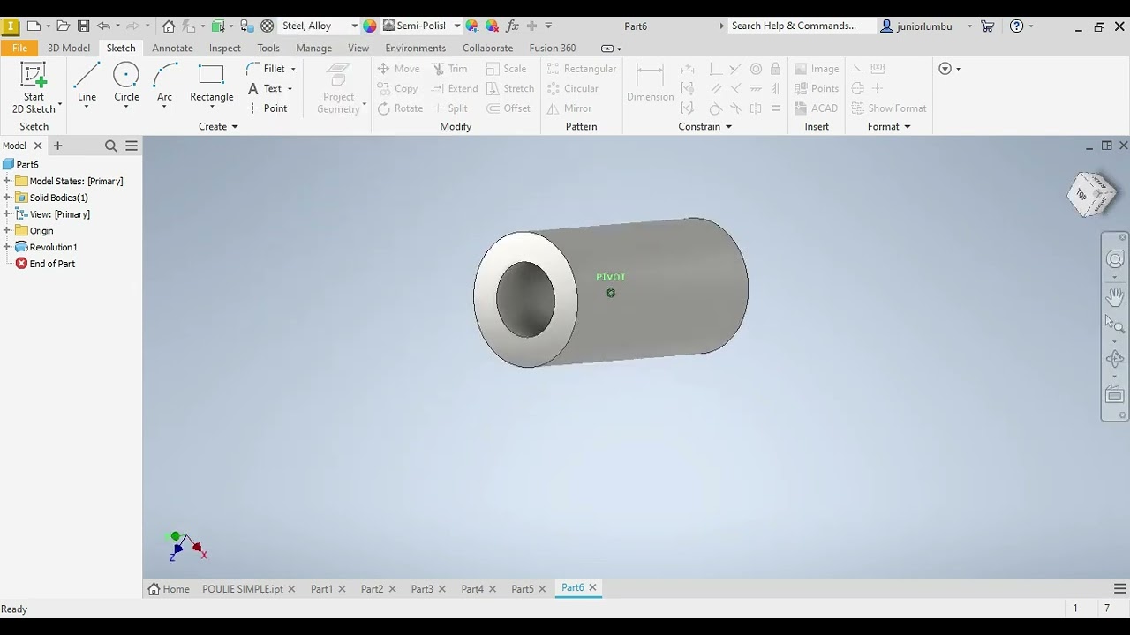Click the PIVOT label on the model
The height and width of the screenshot is (635, 1130).
click(x=610, y=277)
